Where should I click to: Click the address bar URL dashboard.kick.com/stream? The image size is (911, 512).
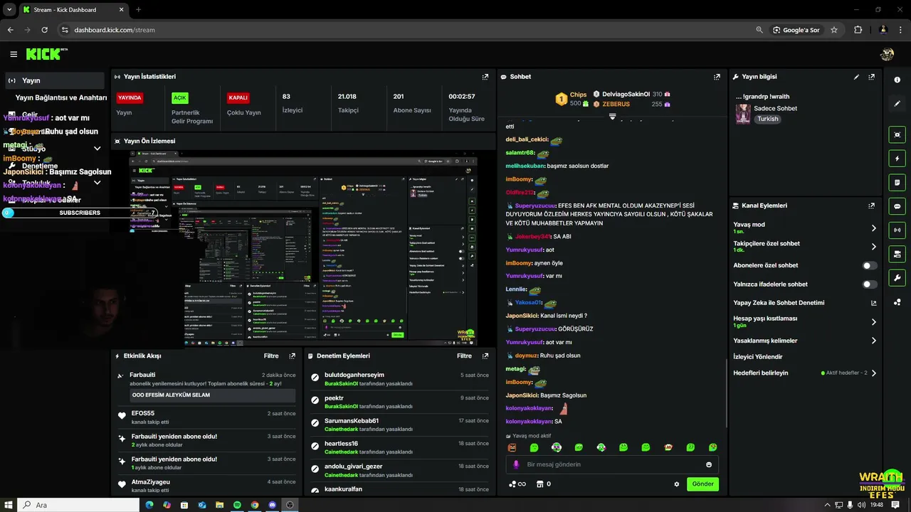pyautogui.click(x=115, y=30)
